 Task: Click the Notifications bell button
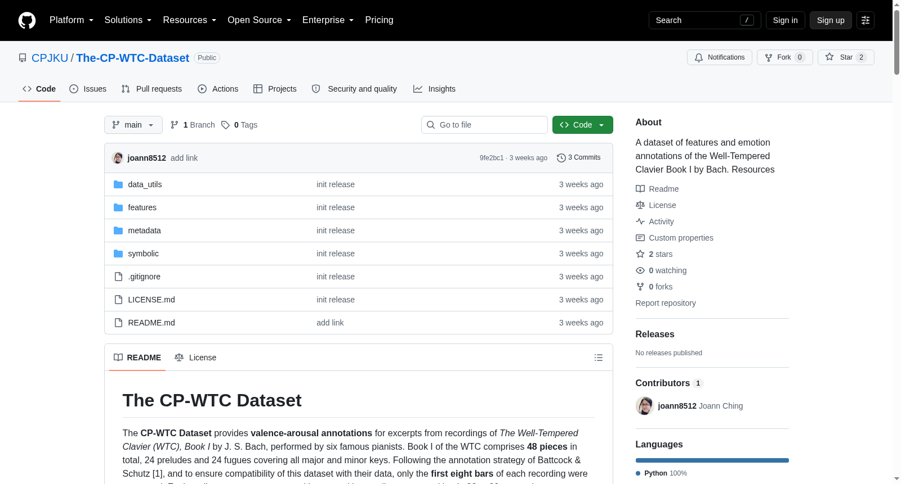tap(719, 57)
